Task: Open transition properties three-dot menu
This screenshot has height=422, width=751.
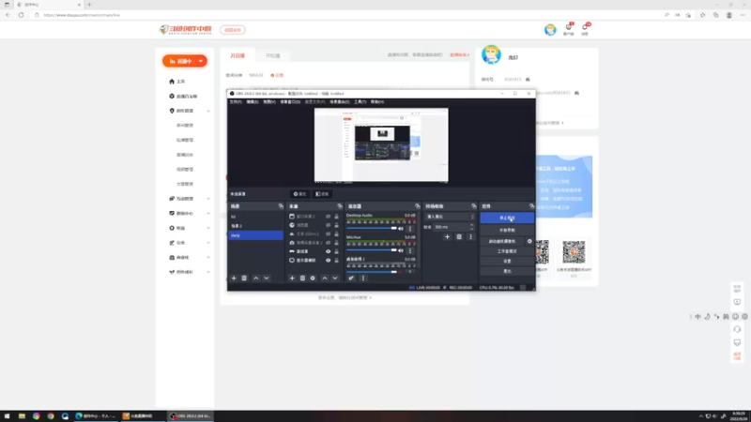Action: 470,237
